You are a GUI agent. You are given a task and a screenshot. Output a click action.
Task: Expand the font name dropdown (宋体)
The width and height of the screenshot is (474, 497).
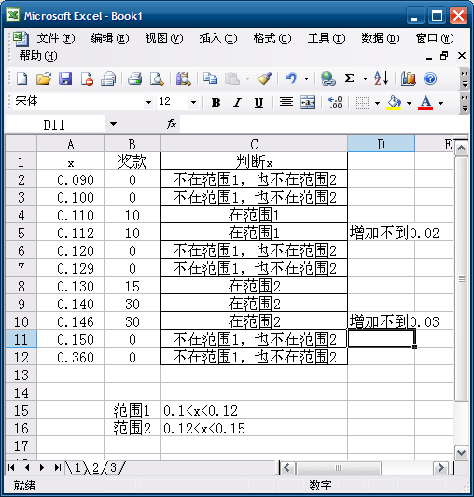pyautogui.click(x=148, y=103)
